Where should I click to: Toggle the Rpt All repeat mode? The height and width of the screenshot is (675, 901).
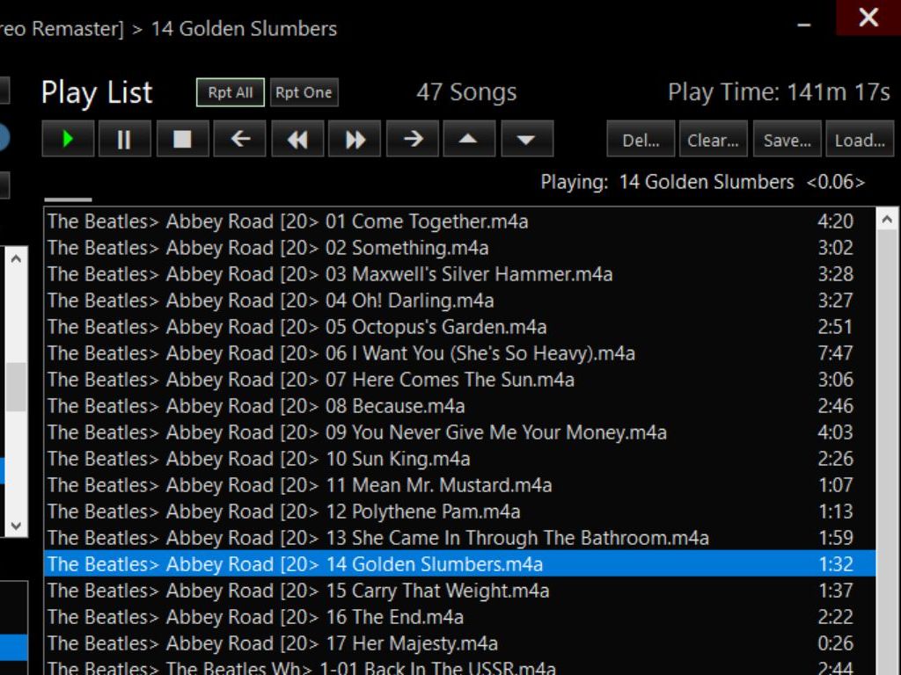pyautogui.click(x=230, y=92)
